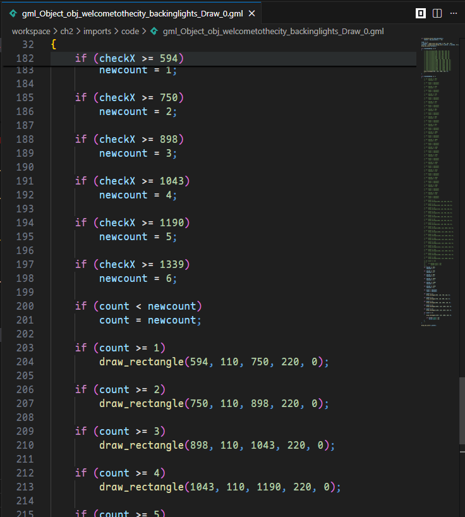465x517 pixels.
Task: Click on 'newcount = 2;'
Action: (x=138, y=112)
